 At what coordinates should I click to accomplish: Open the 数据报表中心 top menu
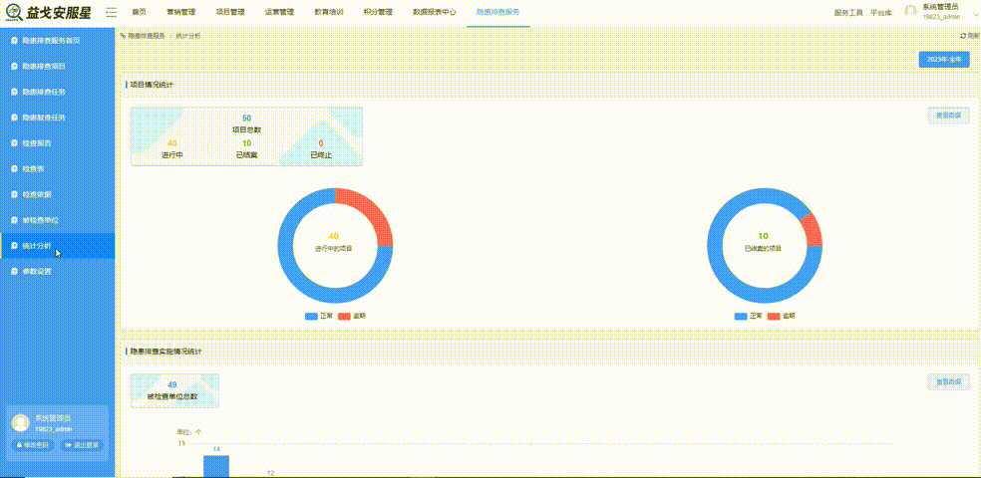coord(435,12)
